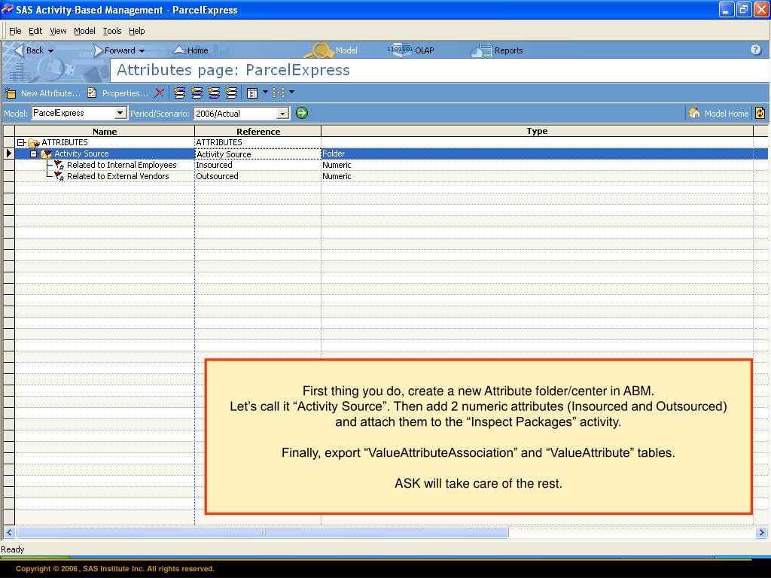Go to Model Home
771x578 pixels.
pyautogui.click(x=718, y=114)
